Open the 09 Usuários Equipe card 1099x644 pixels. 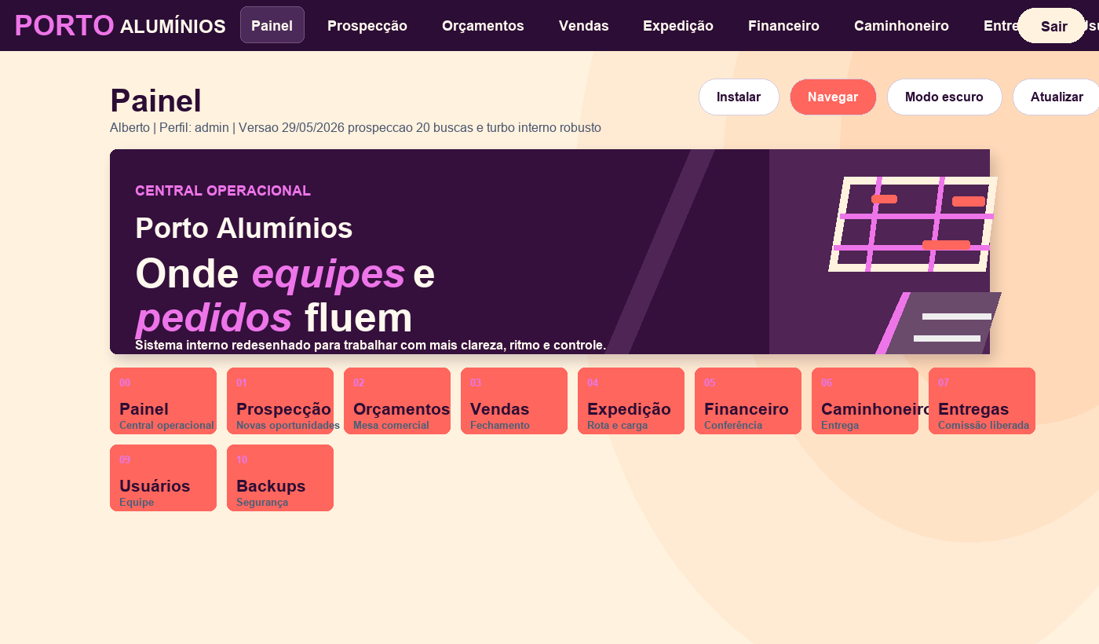[x=163, y=478]
